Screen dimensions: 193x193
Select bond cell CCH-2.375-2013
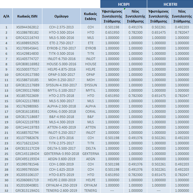click(x=61, y=27)
